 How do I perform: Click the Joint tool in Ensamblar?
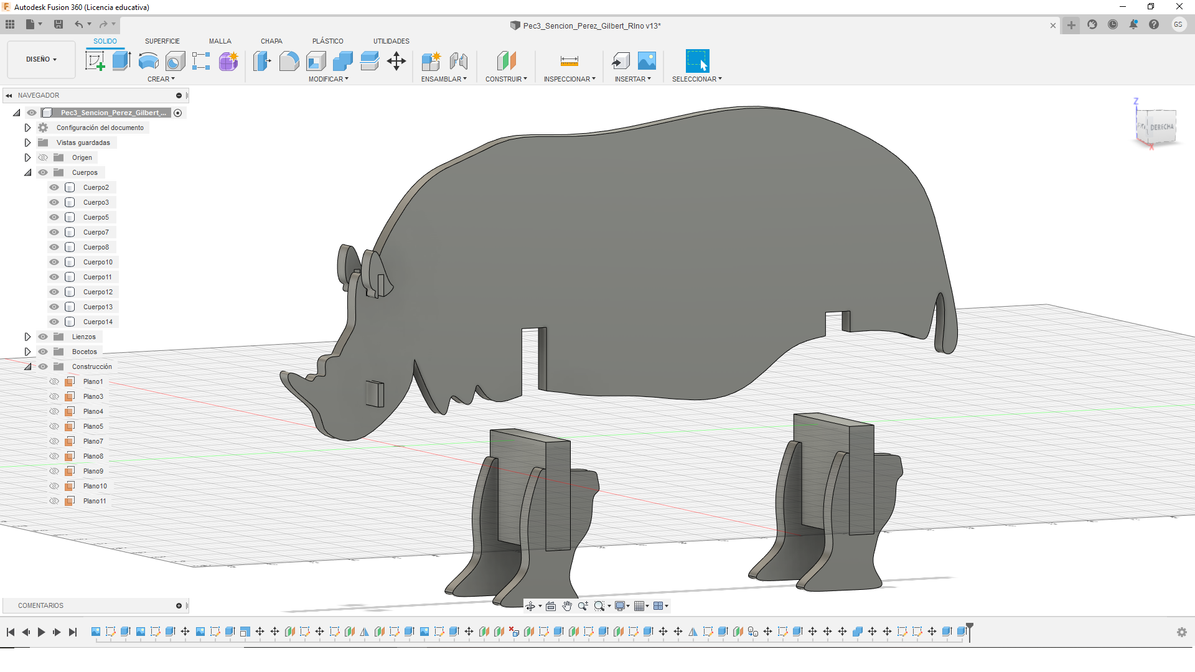459,61
